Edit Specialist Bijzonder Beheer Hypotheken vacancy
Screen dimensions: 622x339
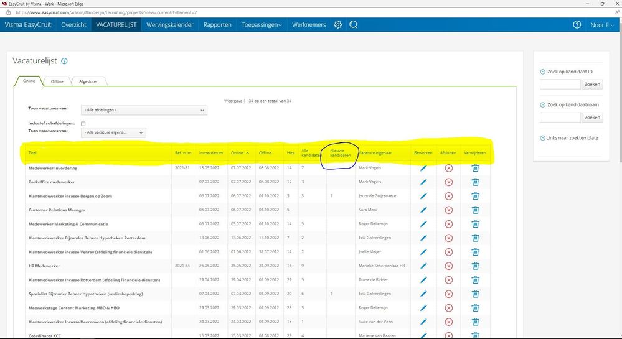pyautogui.click(x=423, y=294)
